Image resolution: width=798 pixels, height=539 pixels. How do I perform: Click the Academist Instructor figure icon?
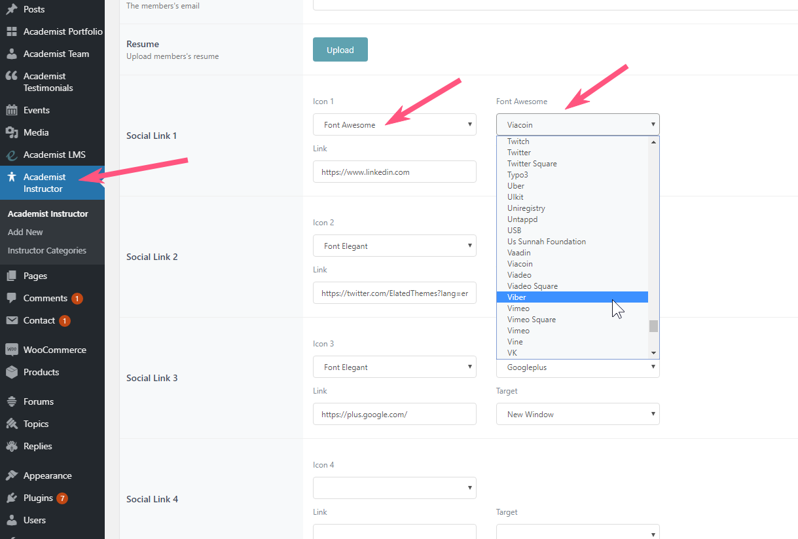pos(12,177)
